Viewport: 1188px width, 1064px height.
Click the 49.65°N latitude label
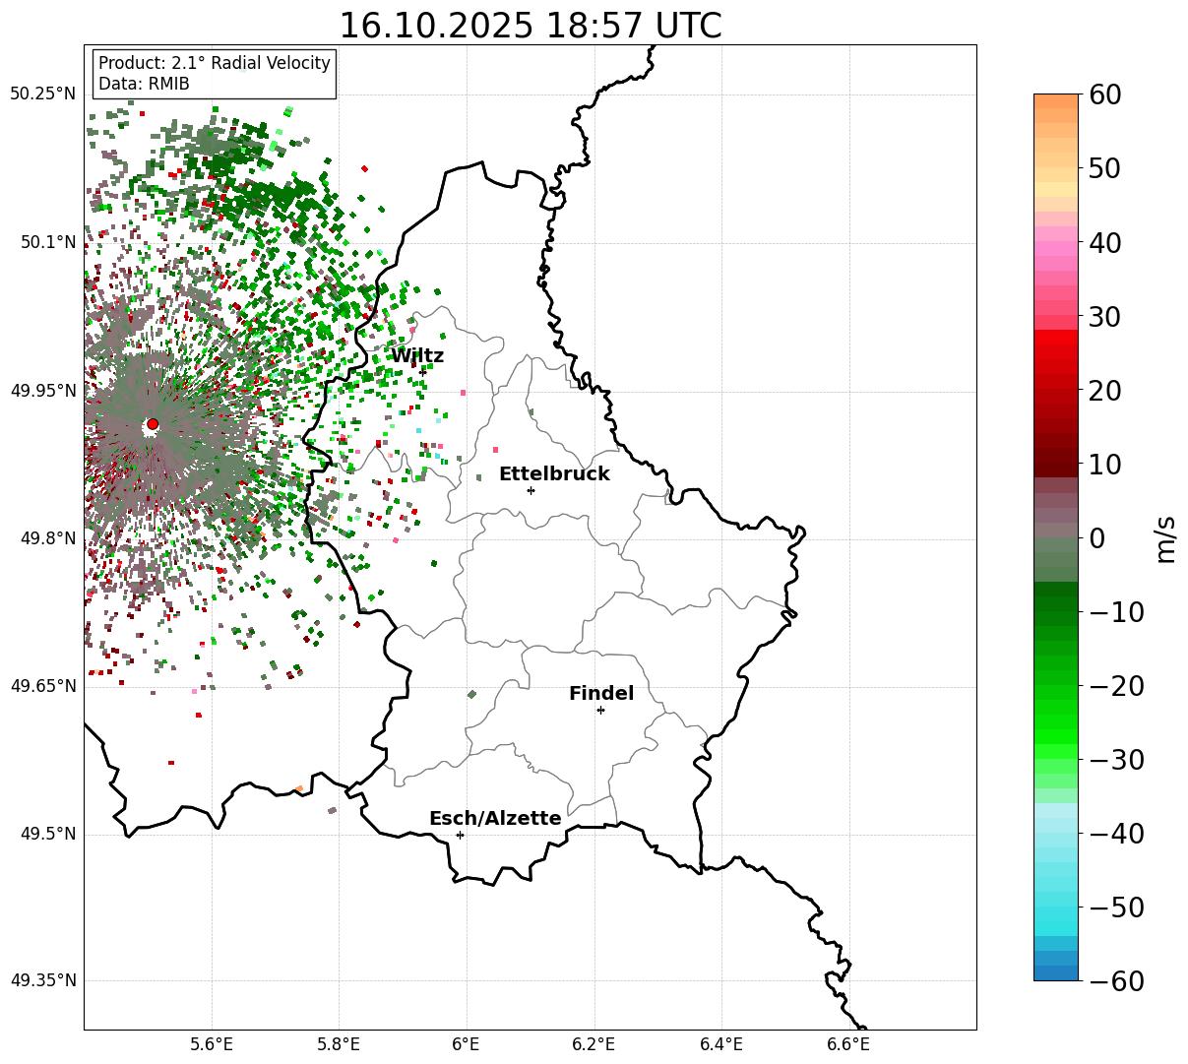tap(43, 686)
